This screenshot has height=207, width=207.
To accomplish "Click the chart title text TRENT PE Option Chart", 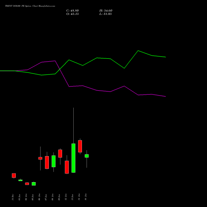I will [x=30, y=6].
